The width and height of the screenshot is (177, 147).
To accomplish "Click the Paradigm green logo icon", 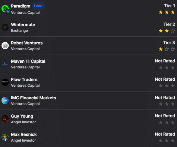I will 5,9.
